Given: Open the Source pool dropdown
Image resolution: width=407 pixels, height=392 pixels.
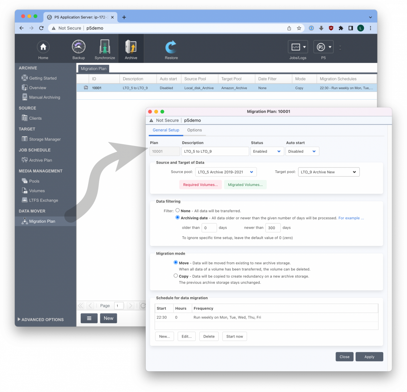Looking at the screenshot, I should (x=226, y=172).
